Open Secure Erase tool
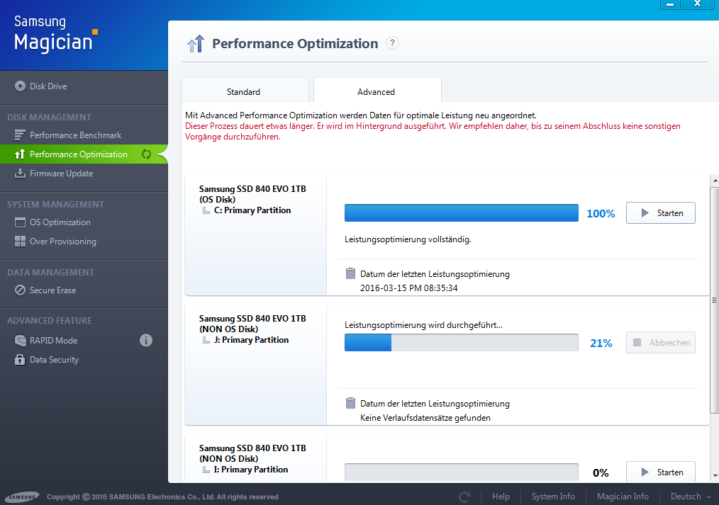Viewport: 719px width, 505px height. [x=52, y=290]
